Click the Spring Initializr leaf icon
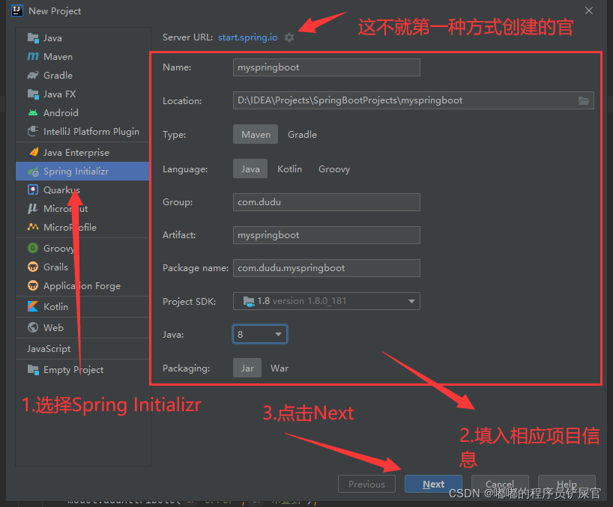This screenshot has width=613, height=507. pyautogui.click(x=33, y=171)
